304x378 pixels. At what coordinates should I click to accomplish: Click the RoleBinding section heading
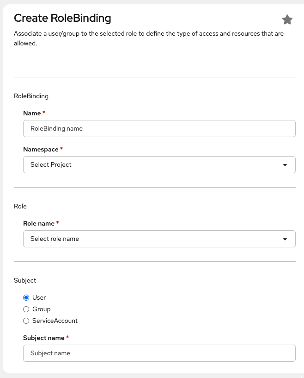point(31,96)
